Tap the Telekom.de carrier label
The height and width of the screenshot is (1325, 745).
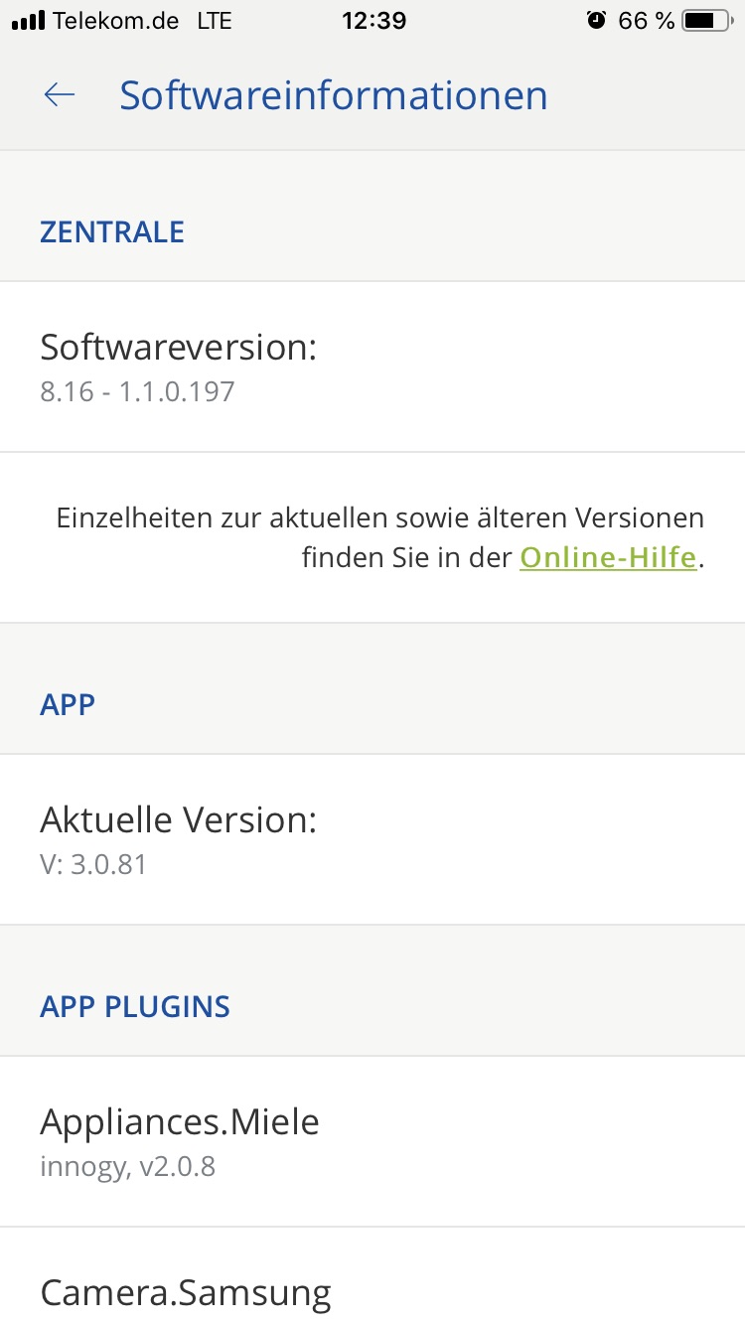[x=116, y=20]
